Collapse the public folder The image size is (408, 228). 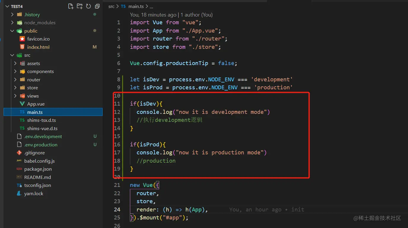click(12, 31)
